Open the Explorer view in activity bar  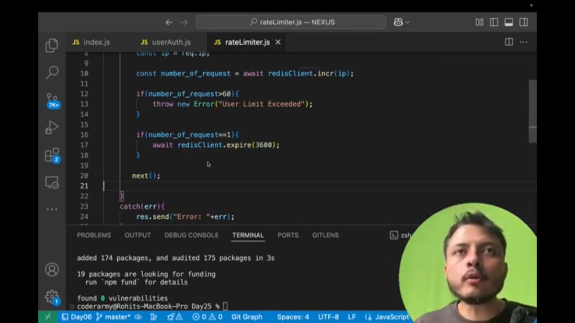pyautogui.click(x=52, y=45)
